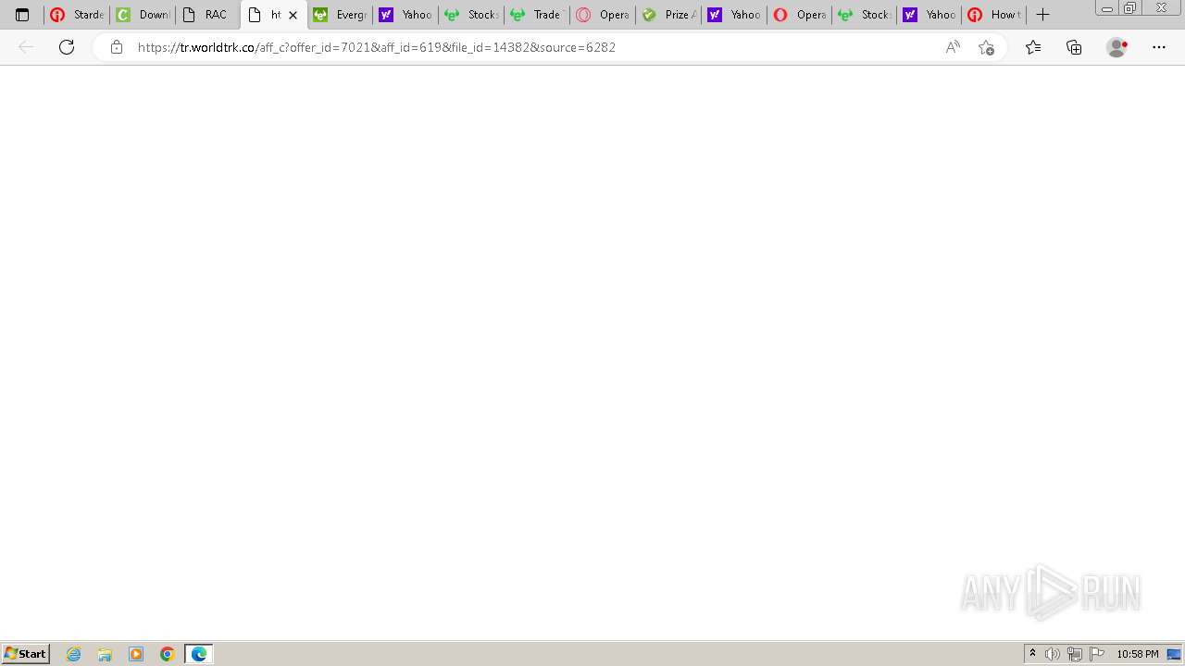Open the user profile avatar
Screen dimensions: 1185x666
(1116, 47)
